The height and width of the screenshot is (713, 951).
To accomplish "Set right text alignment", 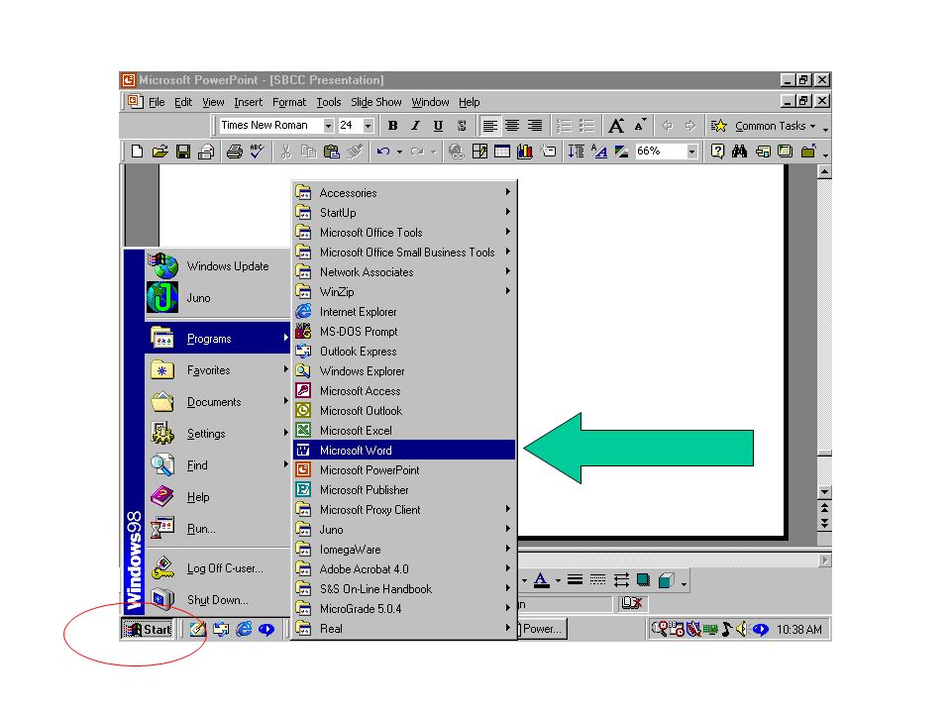I will pos(535,126).
